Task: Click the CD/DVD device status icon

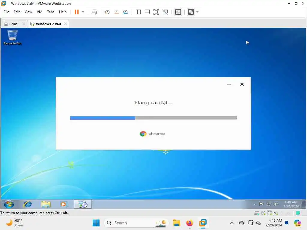Action: tap(263, 213)
